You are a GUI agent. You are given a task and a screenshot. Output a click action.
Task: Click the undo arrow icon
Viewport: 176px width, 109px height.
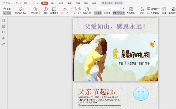point(30,3)
